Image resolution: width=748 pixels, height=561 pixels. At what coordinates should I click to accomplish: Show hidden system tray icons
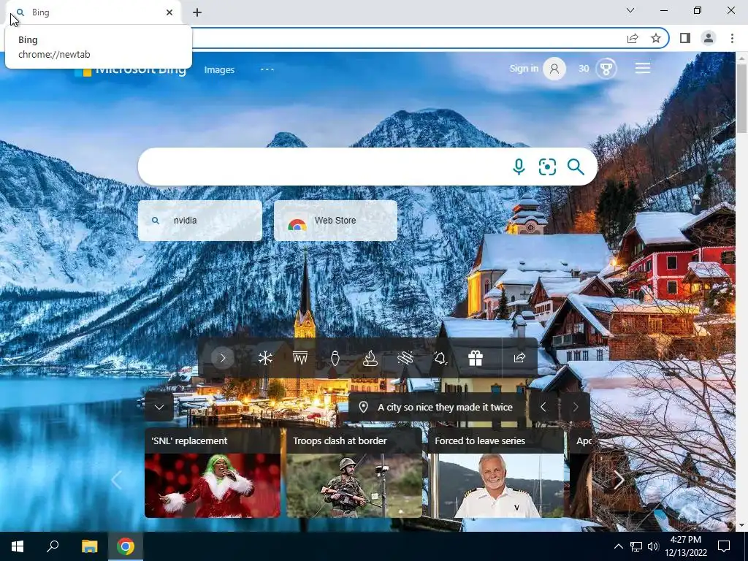(x=618, y=546)
